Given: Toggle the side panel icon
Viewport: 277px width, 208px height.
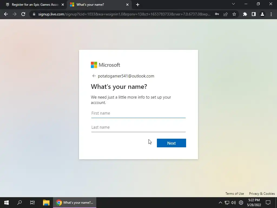Looking at the screenshot, I should [x=254, y=14].
